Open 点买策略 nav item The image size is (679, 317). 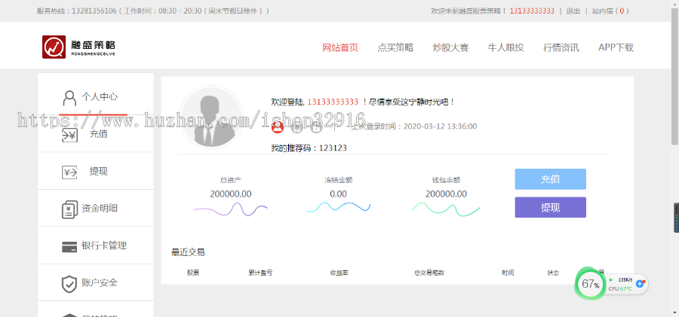point(395,47)
